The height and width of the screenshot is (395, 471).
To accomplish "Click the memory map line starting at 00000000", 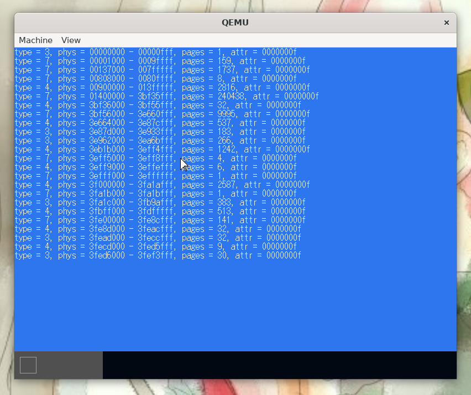I will (155, 52).
